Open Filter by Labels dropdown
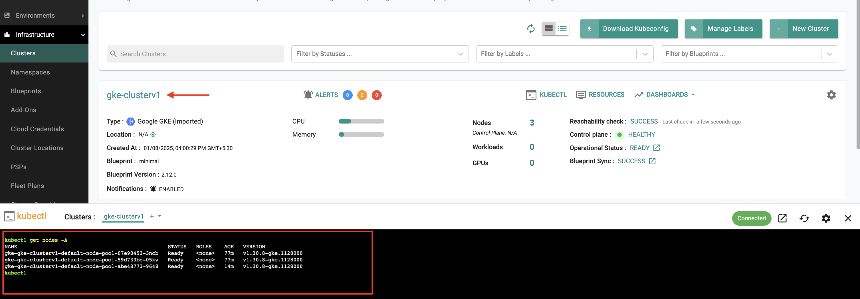 tap(565, 54)
